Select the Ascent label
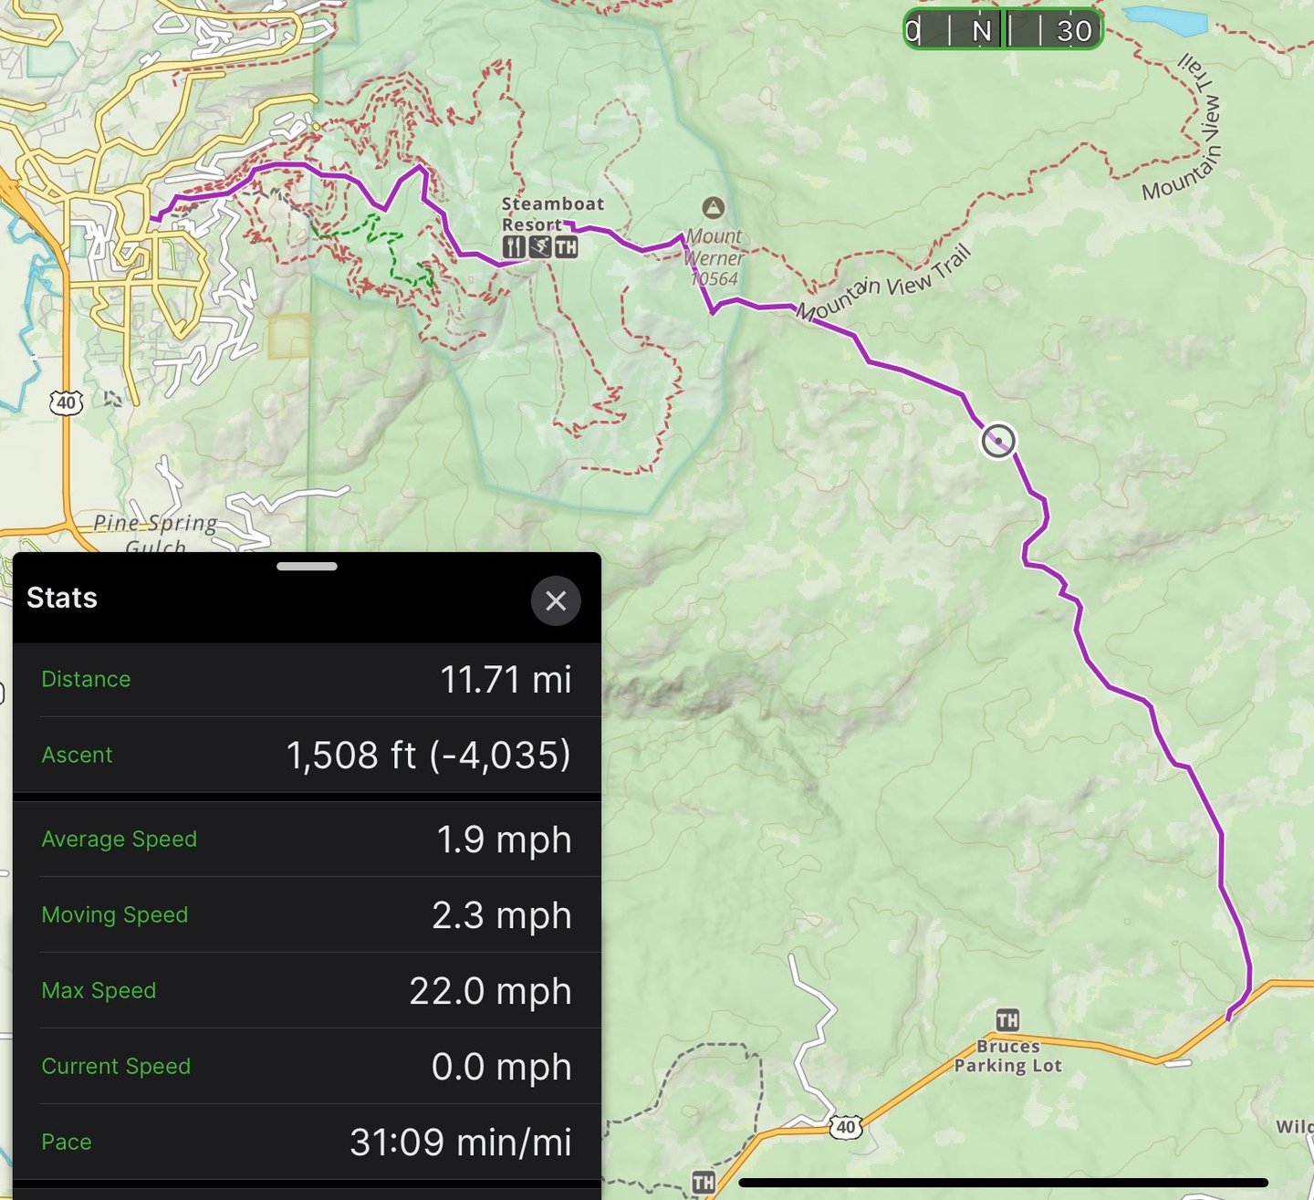Screen dimensions: 1314x1200 click(77, 755)
